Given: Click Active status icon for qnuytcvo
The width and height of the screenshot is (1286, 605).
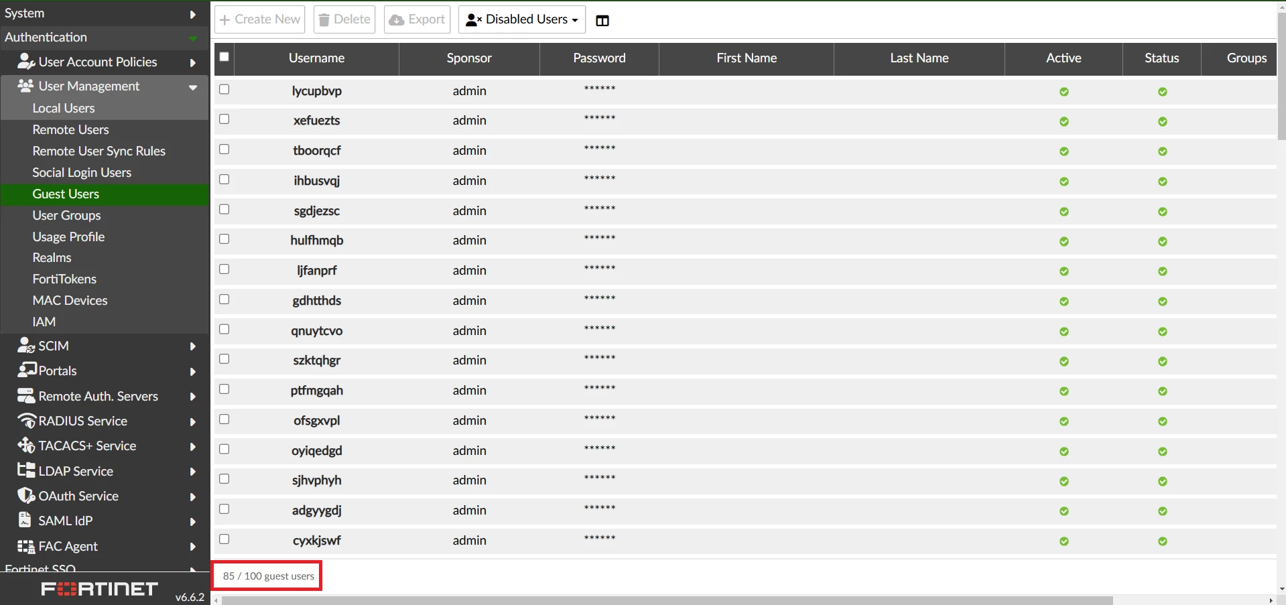Looking at the screenshot, I should (x=1064, y=332).
